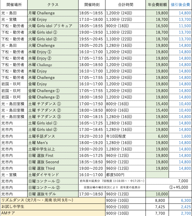Image resolution: width=192 pixels, height=216 pixels.
Task: Select the 火曜 Enjoy class cell
Action: (x=53, y=20)
